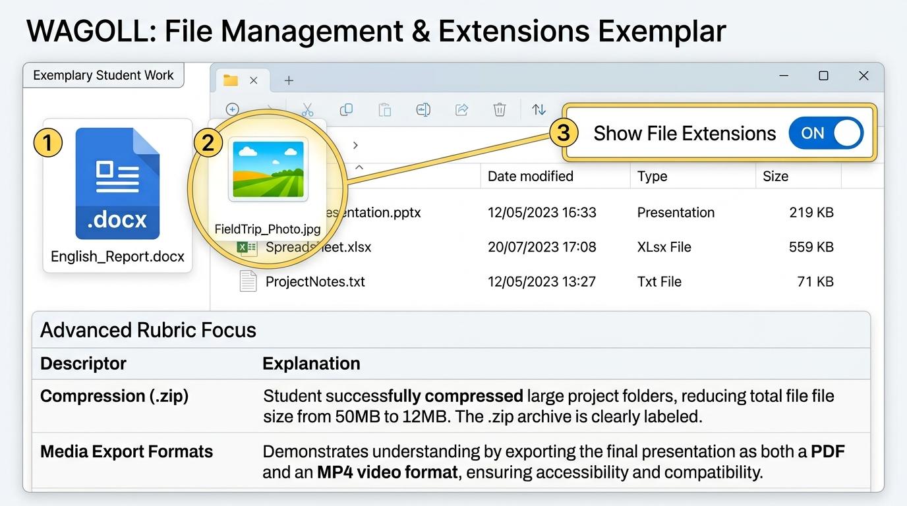The height and width of the screenshot is (506, 907).
Task: Select the presentation .pptx file name
Action: pyautogui.click(x=372, y=212)
